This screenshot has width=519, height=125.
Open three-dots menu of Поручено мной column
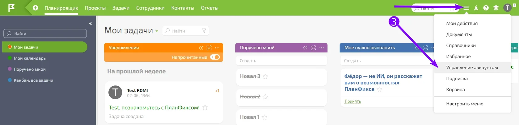pos(322,48)
